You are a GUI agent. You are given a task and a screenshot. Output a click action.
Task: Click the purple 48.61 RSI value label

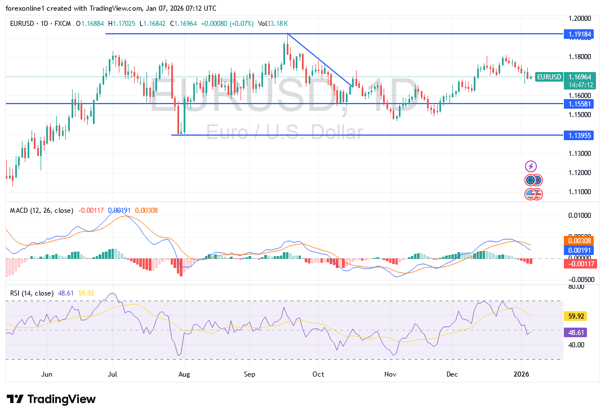coord(576,333)
